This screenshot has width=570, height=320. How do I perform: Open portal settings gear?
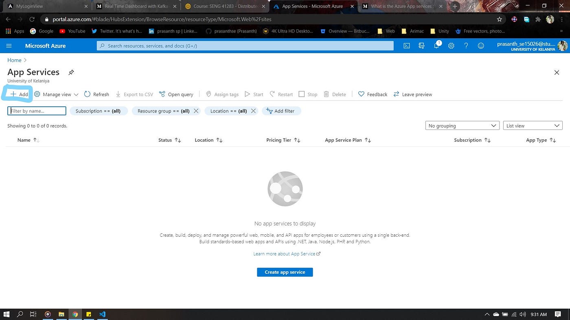(451, 46)
